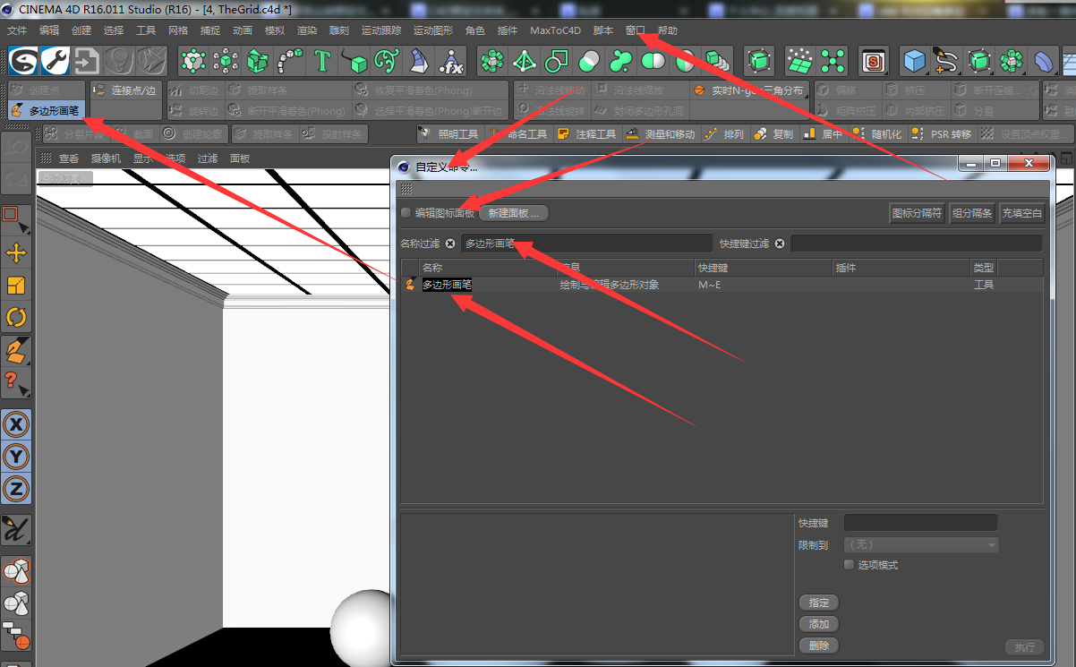The width and height of the screenshot is (1076, 667).
Task: Click the blue cube primitive icon
Action: pyautogui.click(x=914, y=61)
